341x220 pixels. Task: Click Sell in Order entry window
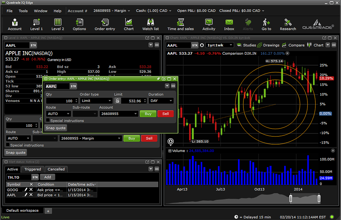pos(165,114)
